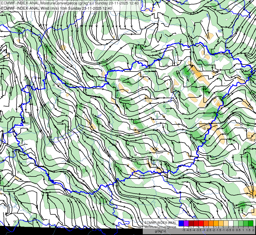Screen dimensions: 256x235
Task: Click the dark red legend swatch right of purple
Action: pyautogui.click(x=191, y=224)
